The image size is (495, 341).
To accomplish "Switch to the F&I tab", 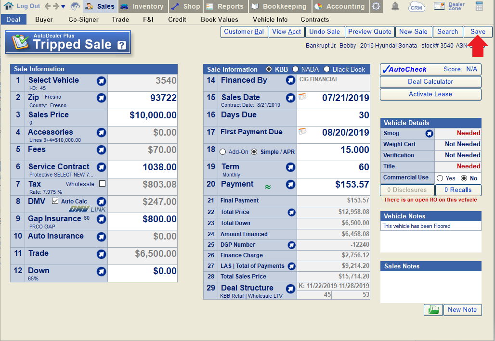I will (x=148, y=20).
